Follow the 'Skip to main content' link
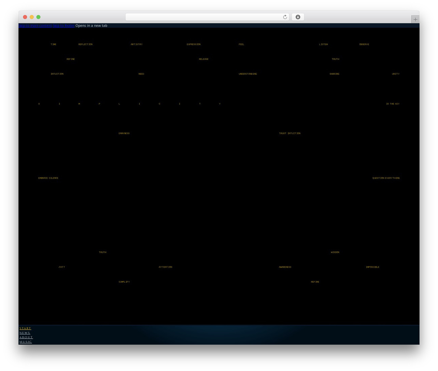Image resolution: width=438 pixels, height=371 pixels. coord(36,26)
